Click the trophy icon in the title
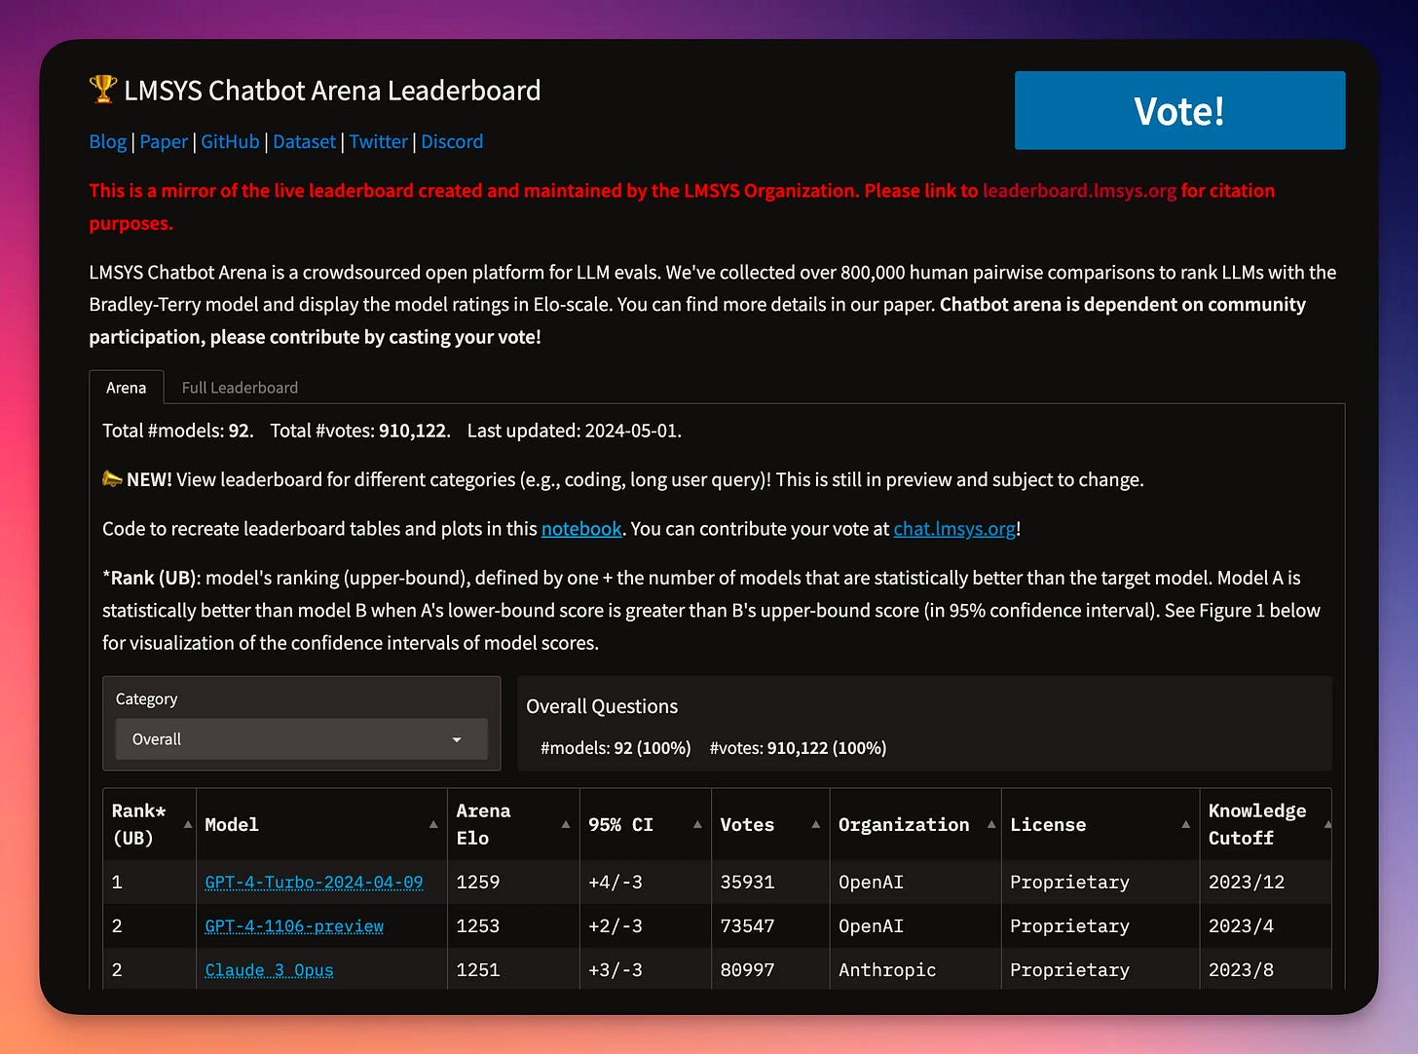Screen dimensions: 1418x1054 click(x=103, y=90)
